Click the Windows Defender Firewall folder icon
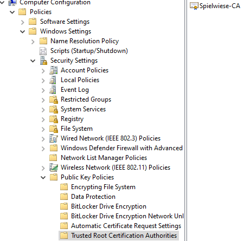 tap(54, 148)
